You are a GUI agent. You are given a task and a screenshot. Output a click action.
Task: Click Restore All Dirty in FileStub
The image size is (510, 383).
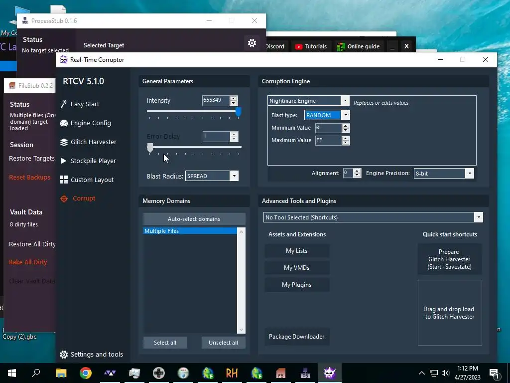pos(32,244)
